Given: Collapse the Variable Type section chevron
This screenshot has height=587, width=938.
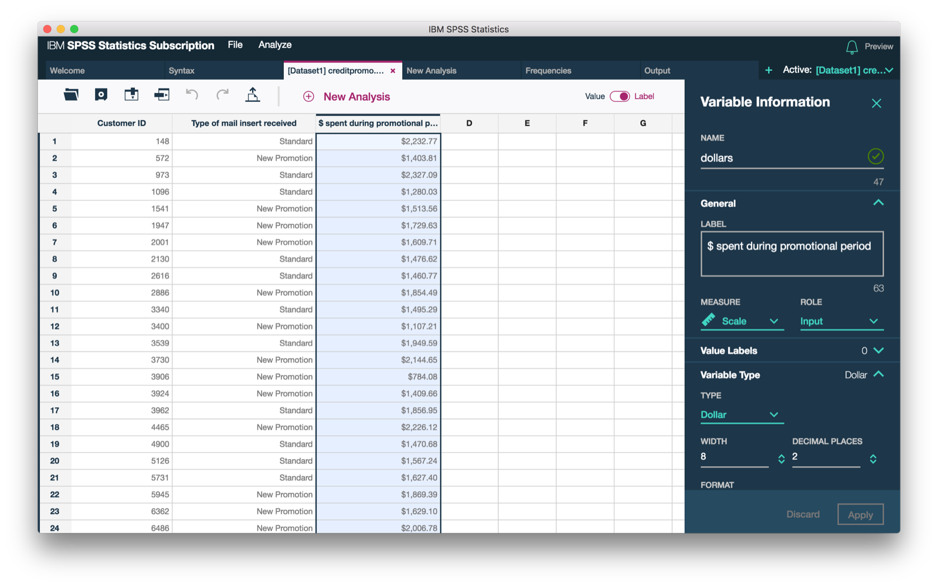Looking at the screenshot, I should 878,374.
